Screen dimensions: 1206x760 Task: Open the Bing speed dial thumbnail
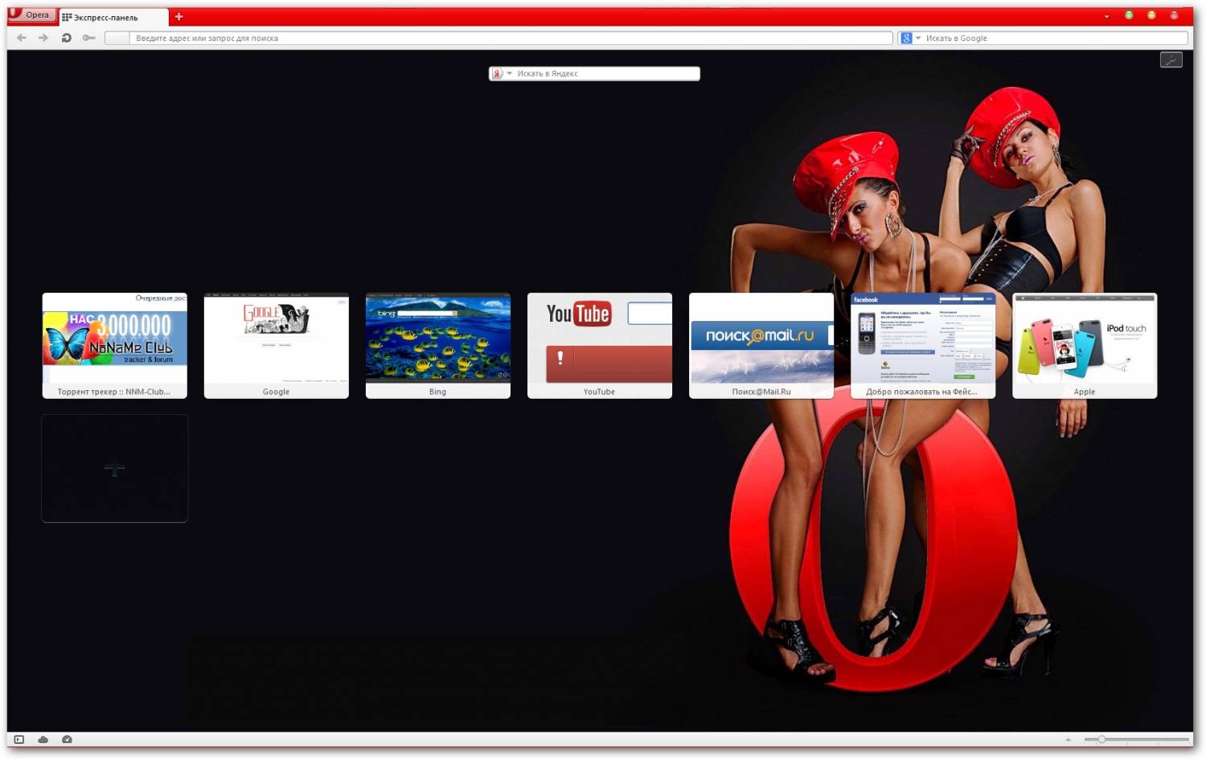click(x=438, y=346)
